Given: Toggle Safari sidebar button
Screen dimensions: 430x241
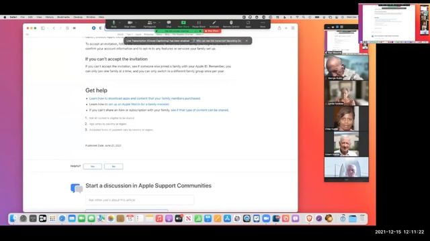Looking at the screenshot, I should (x=43, y=28).
